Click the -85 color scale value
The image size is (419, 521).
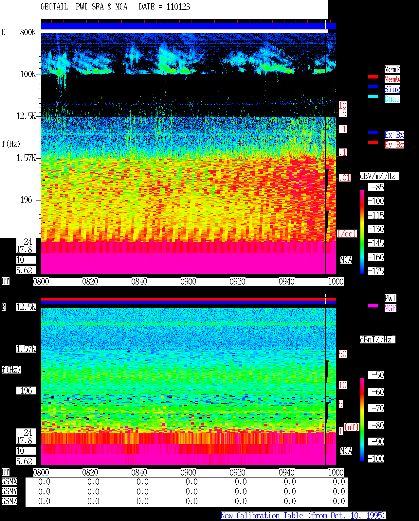376,187
